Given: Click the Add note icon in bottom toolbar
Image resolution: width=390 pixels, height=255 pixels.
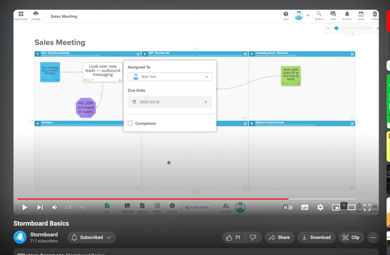Looking at the screenshot, I should point(107,207).
